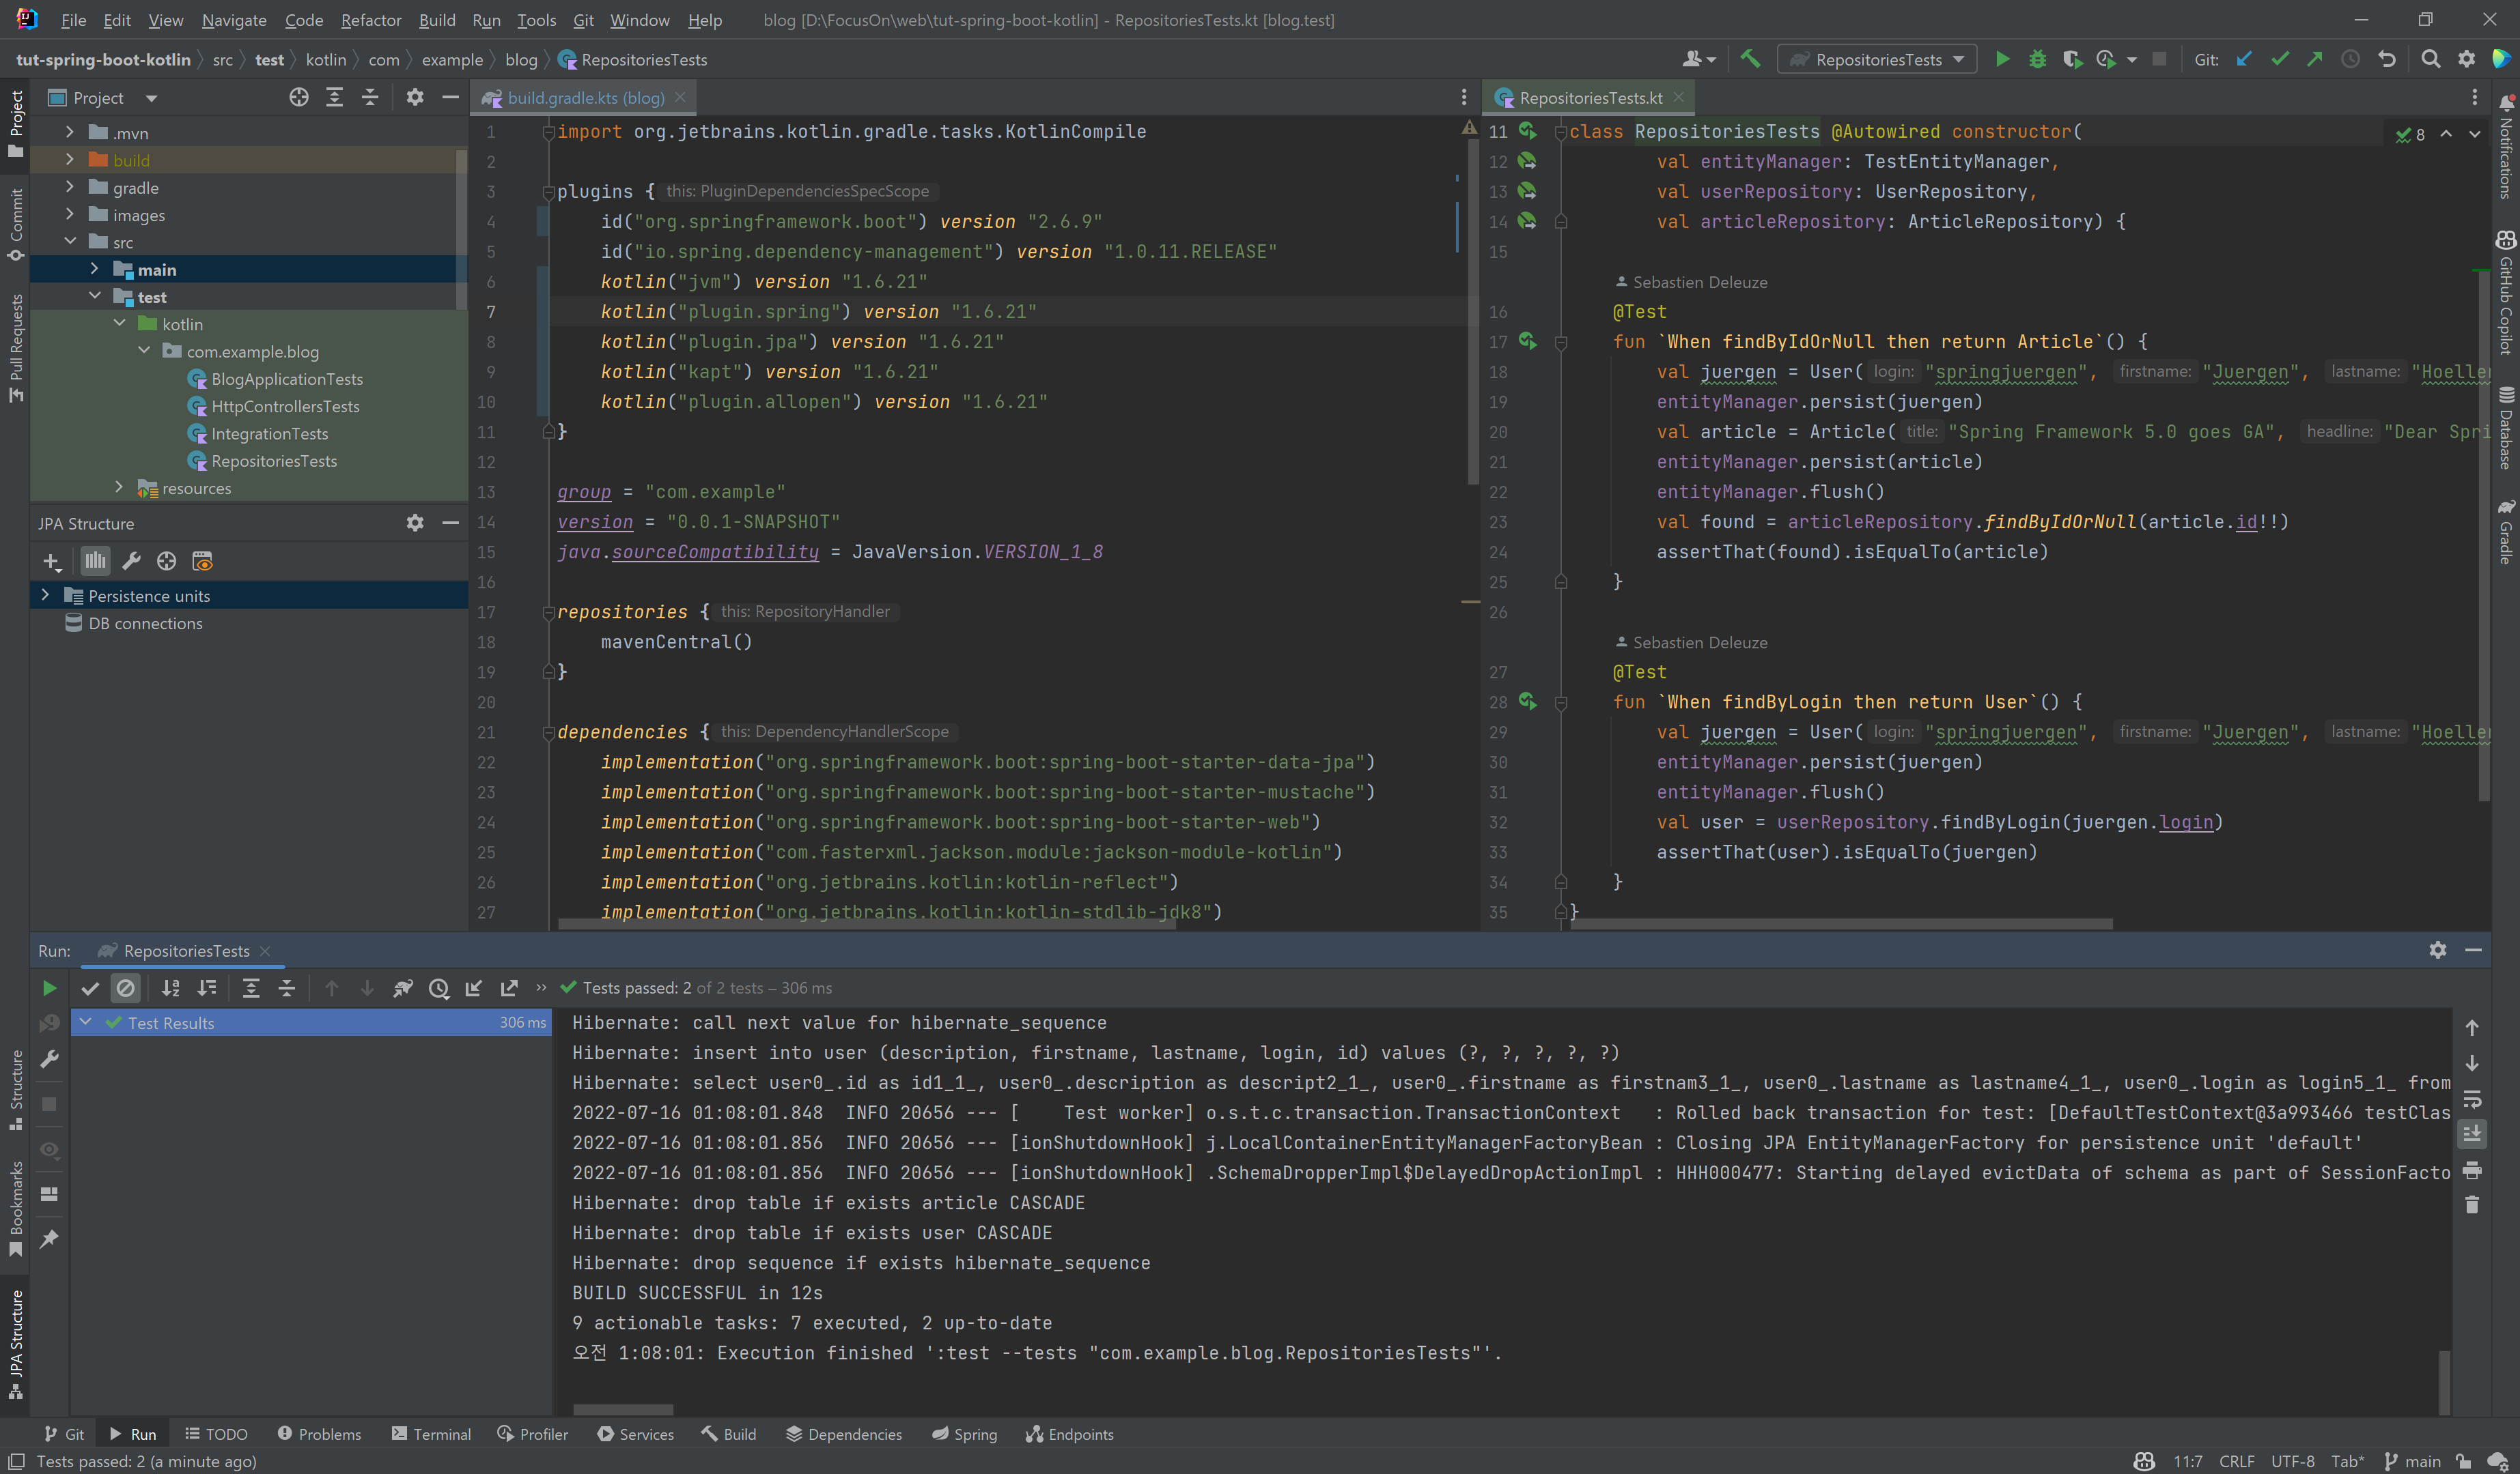Expand the main source folder
The height and width of the screenshot is (1474, 2520).
pyautogui.click(x=94, y=269)
